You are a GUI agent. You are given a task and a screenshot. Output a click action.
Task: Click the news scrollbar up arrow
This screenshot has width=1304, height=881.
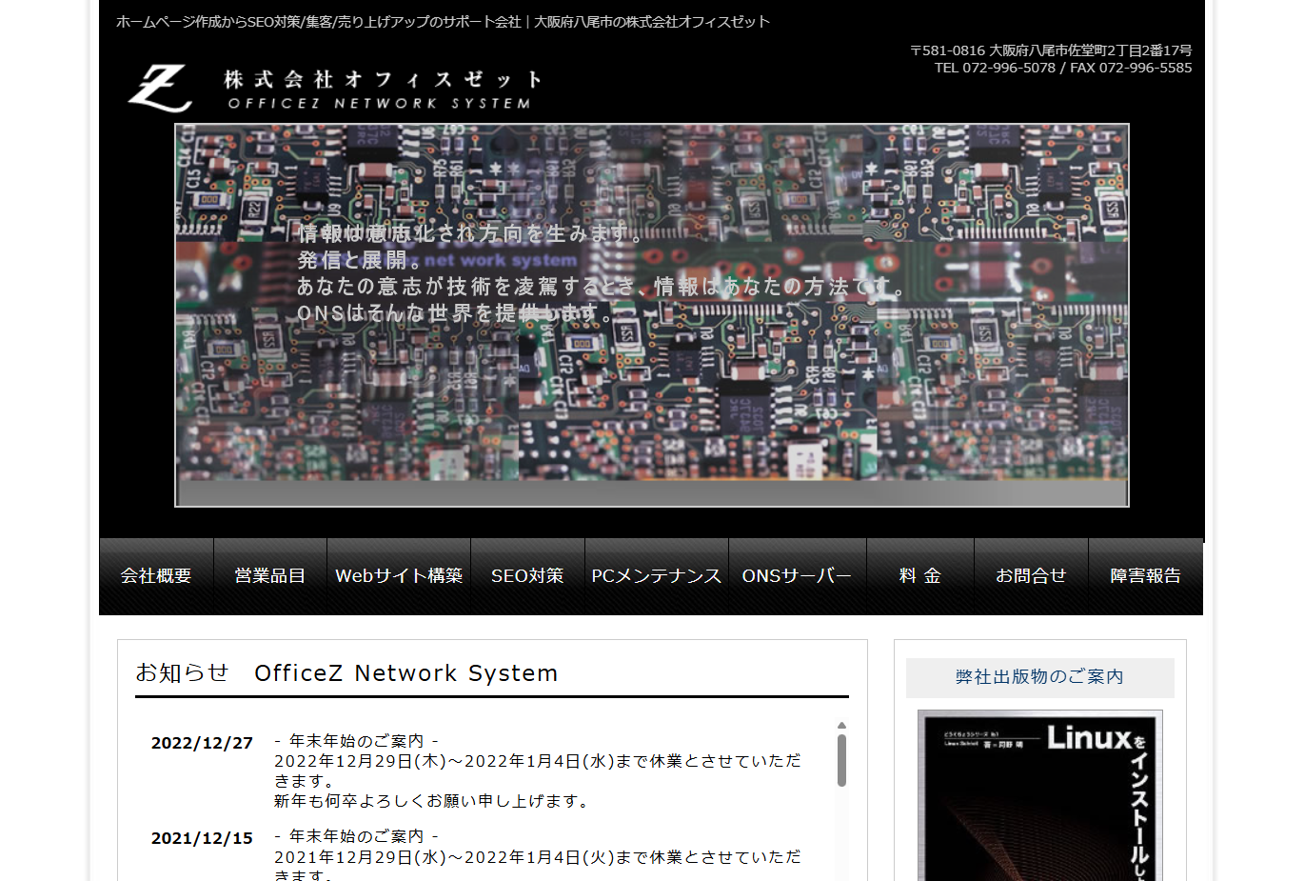[x=841, y=726]
